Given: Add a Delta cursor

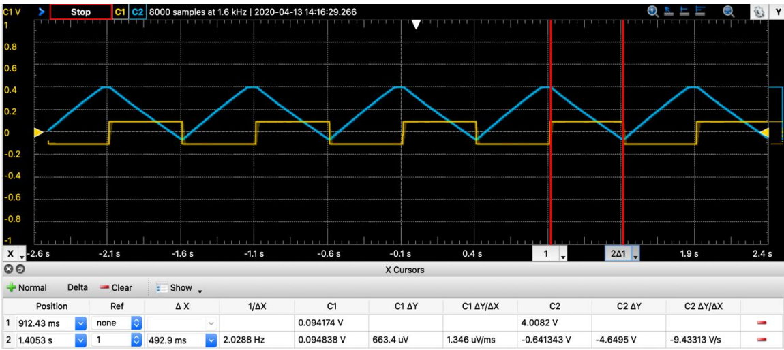Looking at the screenshot, I should click(78, 287).
